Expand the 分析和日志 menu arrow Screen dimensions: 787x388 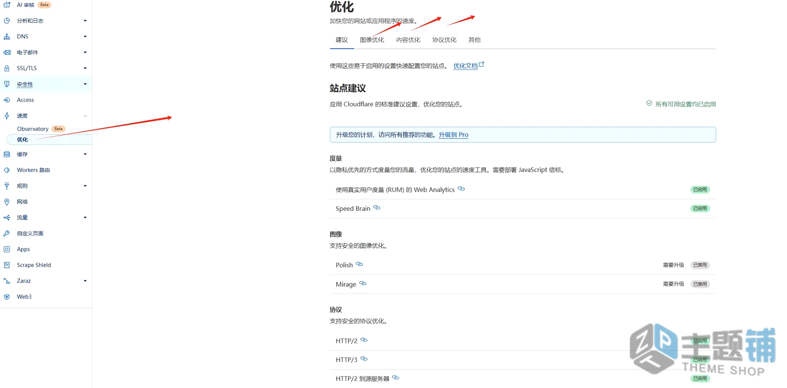pyautogui.click(x=85, y=21)
